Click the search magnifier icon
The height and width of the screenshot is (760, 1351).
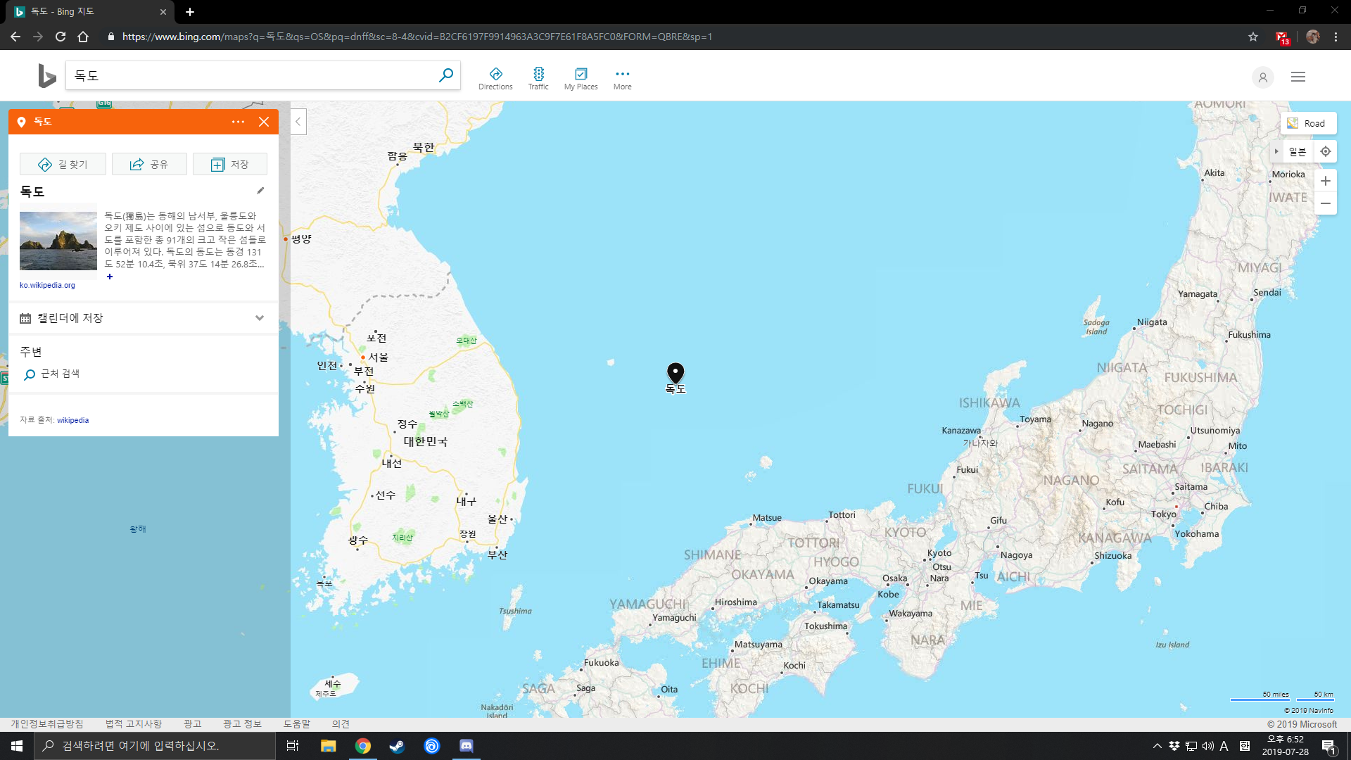click(x=445, y=75)
